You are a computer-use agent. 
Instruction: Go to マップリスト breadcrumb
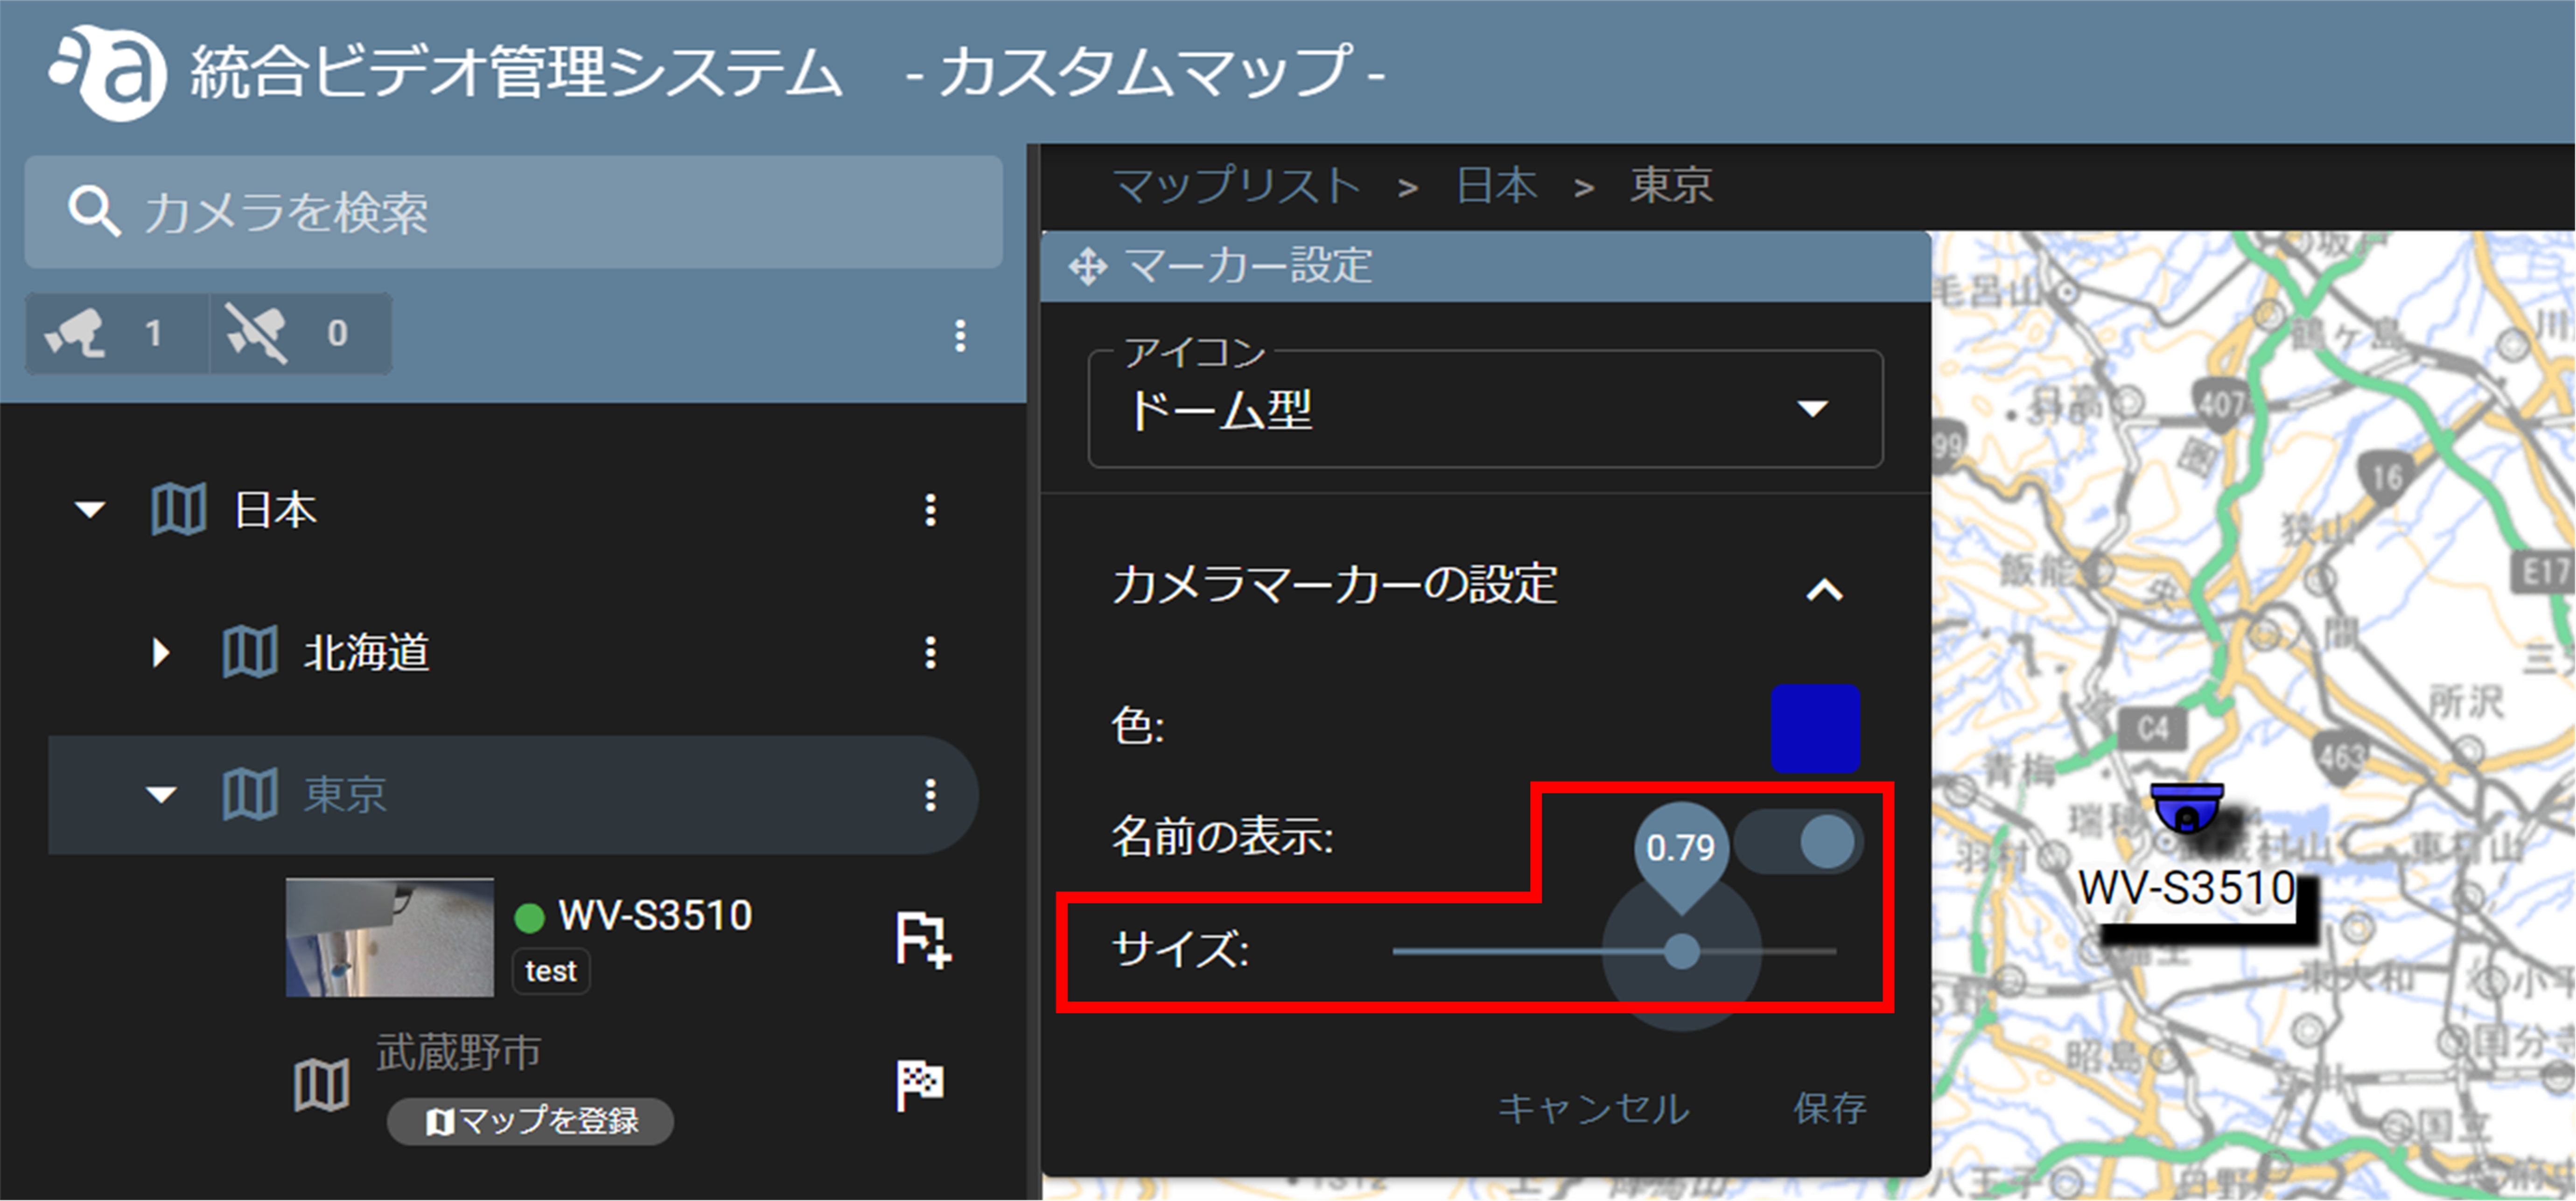pos(1237,186)
